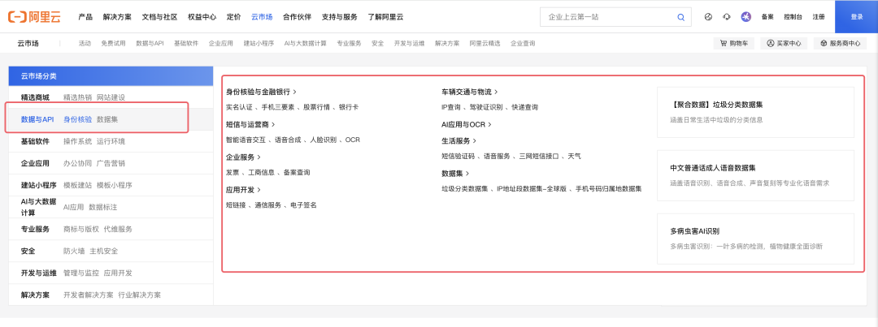Open the dashboard gauge icon in header
The image size is (878, 327).
(707, 17)
